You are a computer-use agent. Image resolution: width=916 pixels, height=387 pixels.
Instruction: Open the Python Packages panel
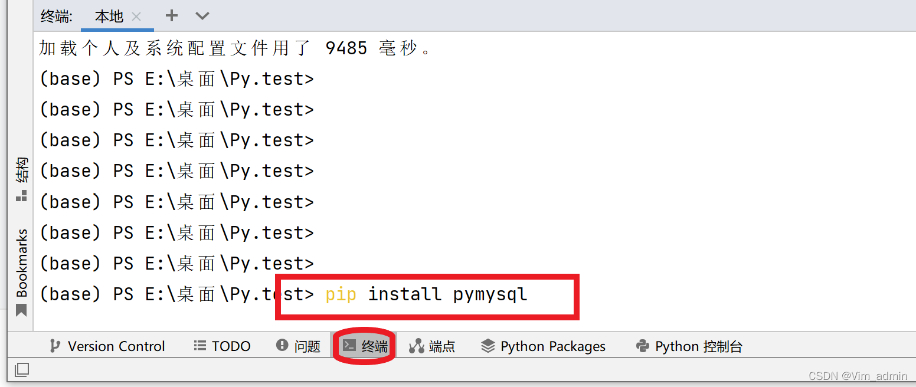543,346
